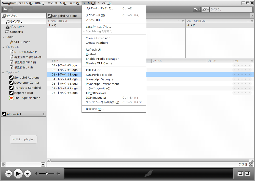
Task: Collapse the プレイリスト tree group
Action: (3, 47)
